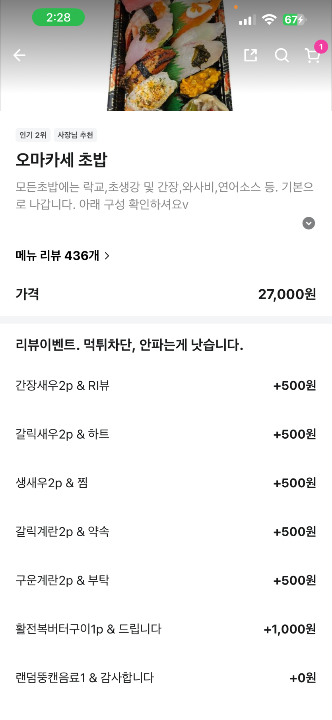Open the search magnifier icon

[x=282, y=55]
